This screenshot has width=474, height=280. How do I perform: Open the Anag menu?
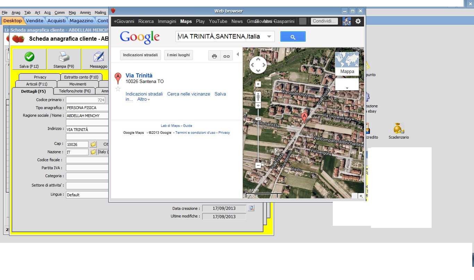coord(16,13)
